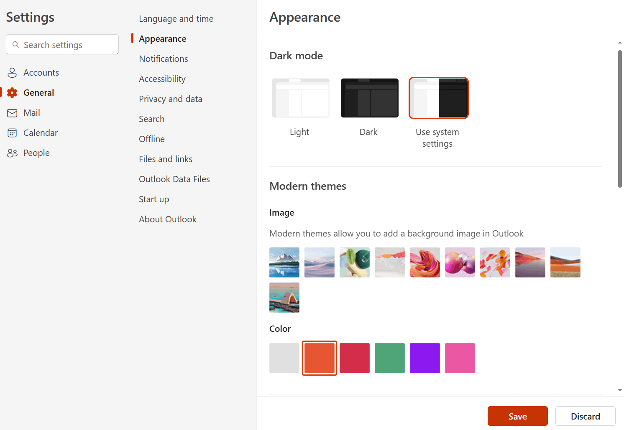Viewport: 624px width, 430px height.
Task: Switch to Dark mode
Action: [369, 98]
